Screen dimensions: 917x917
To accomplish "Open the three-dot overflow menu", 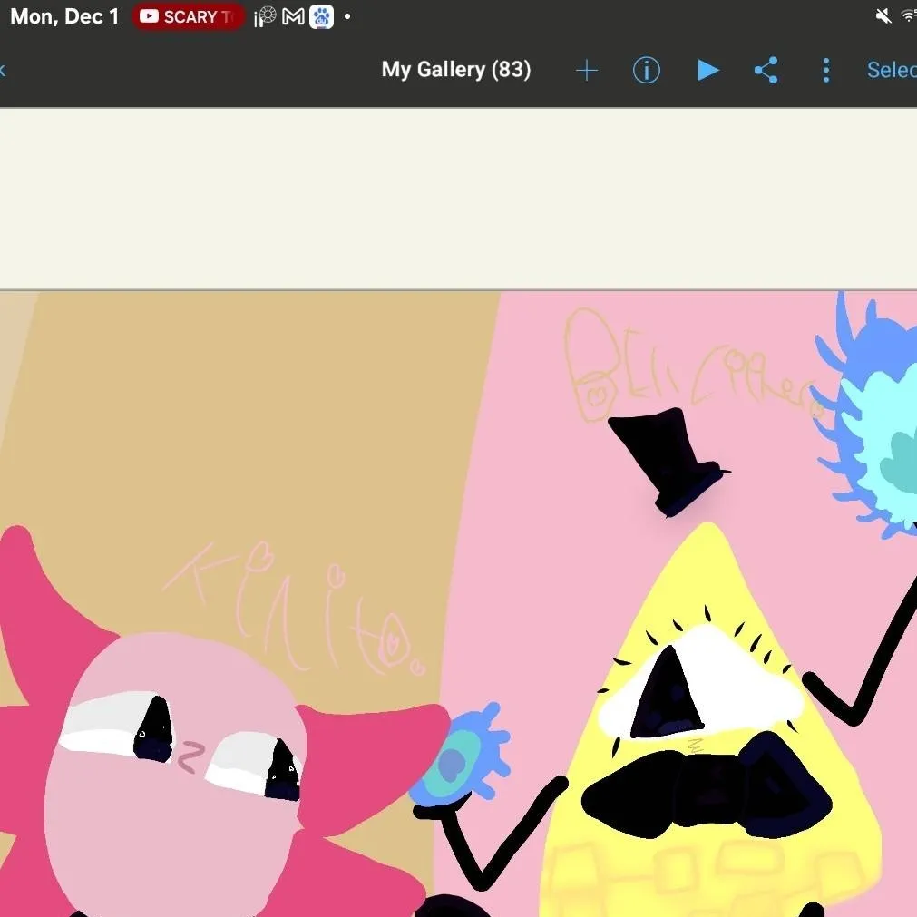I will pos(825,71).
